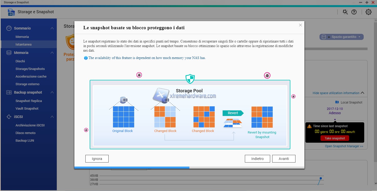Open Storage/Snapshots sidebar item
Image resolution: width=377 pixels, height=191 pixels.
coord(30,69)
